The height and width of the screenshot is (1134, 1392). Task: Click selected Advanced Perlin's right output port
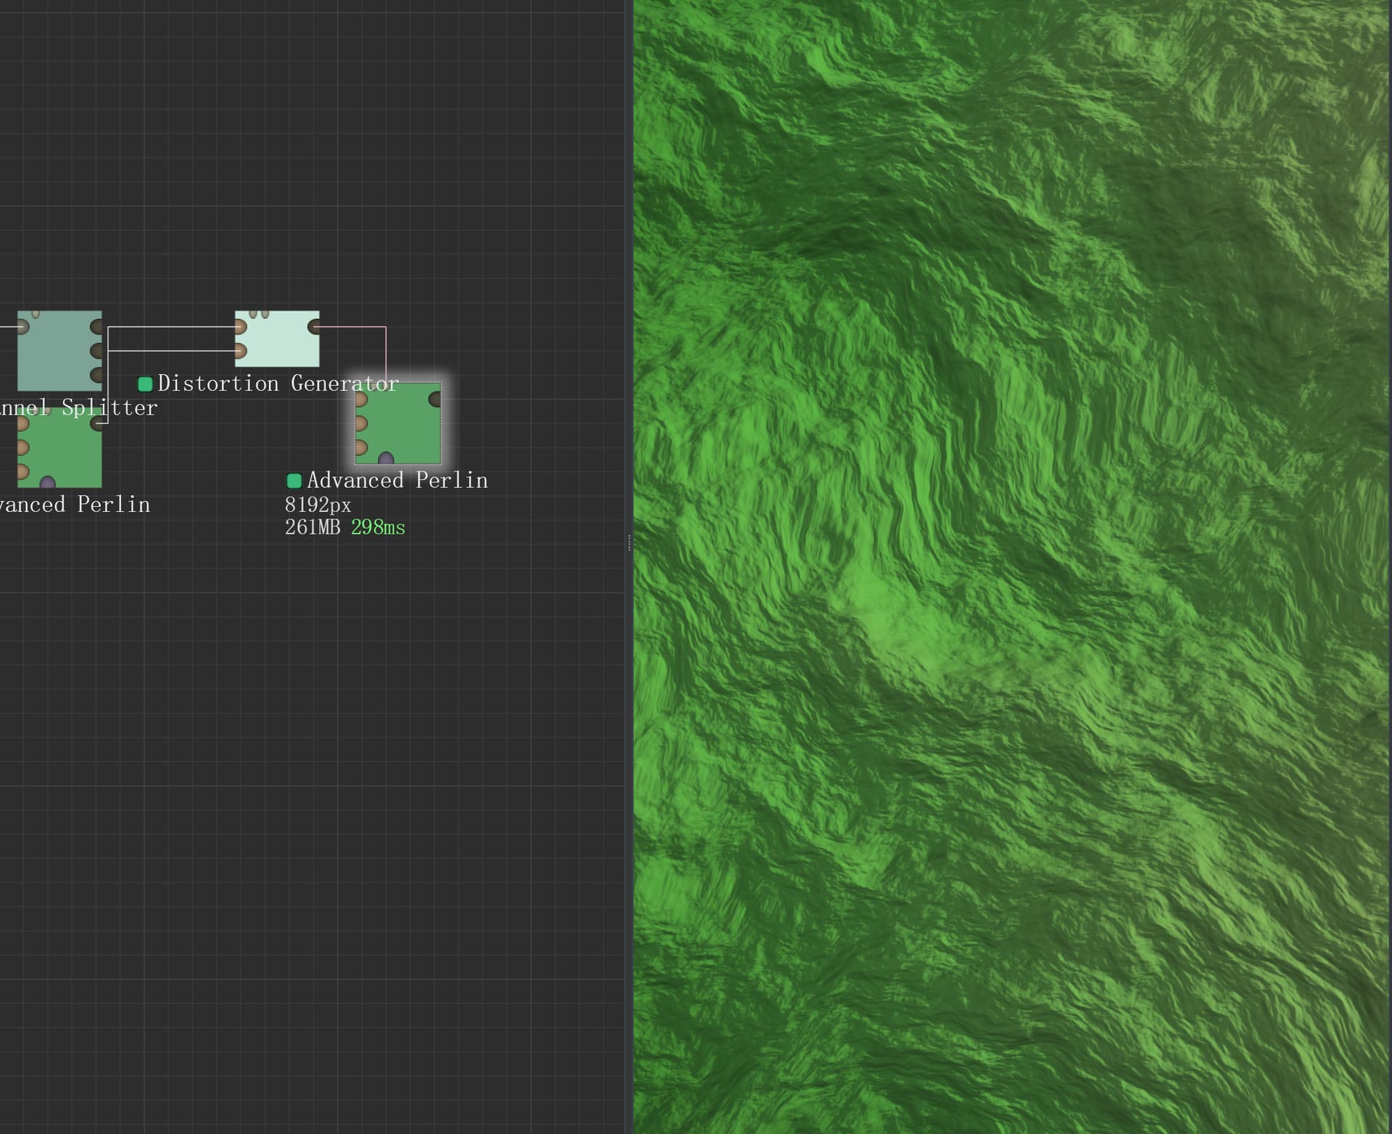[x=435, y=399]
